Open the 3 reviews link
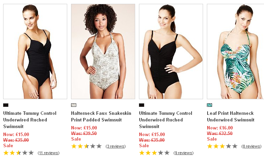Screen dimensions: 264x158 pos(115,146)
